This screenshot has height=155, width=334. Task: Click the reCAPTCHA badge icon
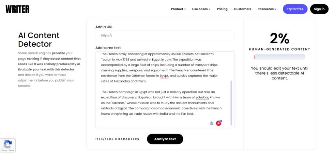pos(8,144)
